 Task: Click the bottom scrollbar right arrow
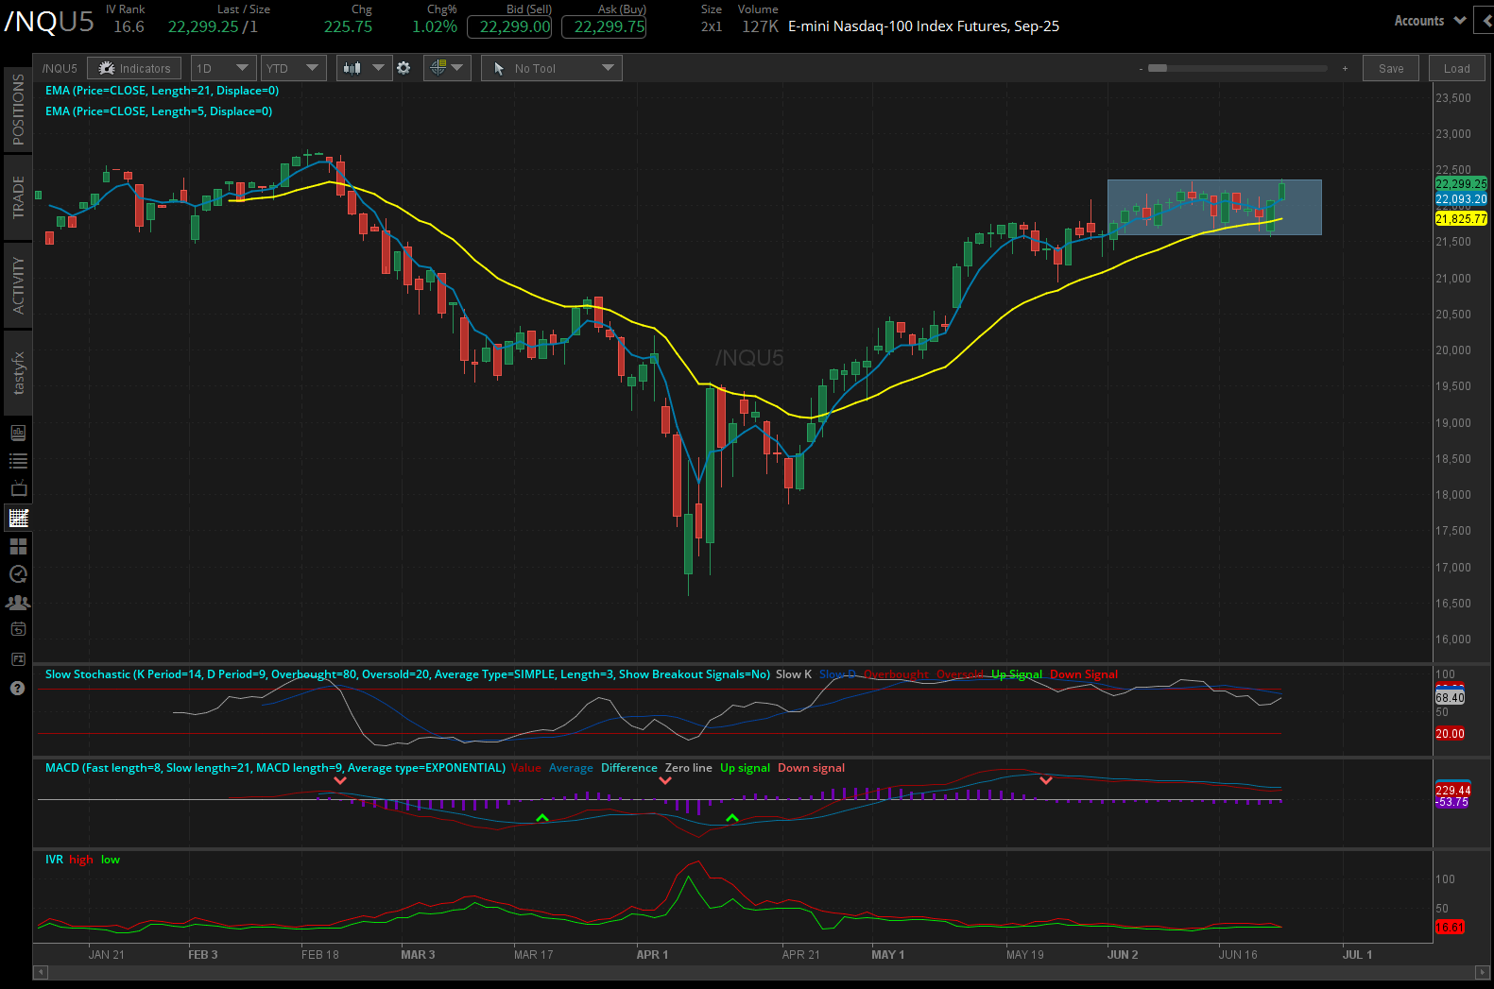1481,972
